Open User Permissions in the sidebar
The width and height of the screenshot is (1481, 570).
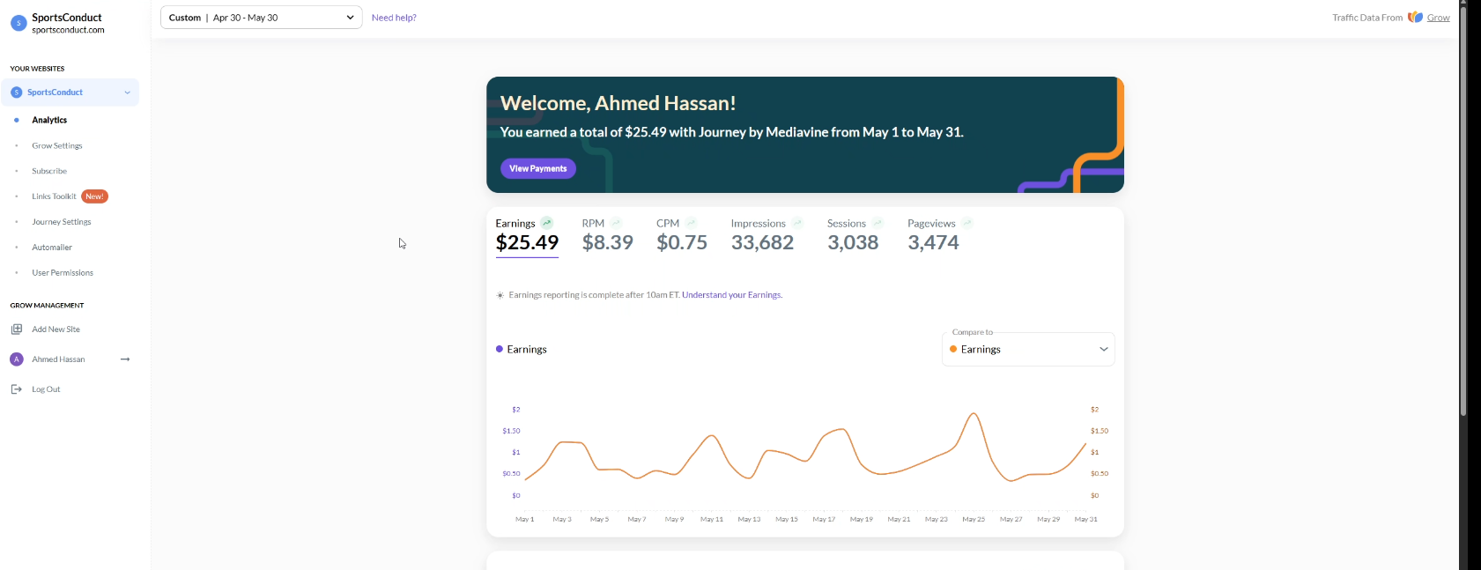pyautogui.click(x=63, y=273)
